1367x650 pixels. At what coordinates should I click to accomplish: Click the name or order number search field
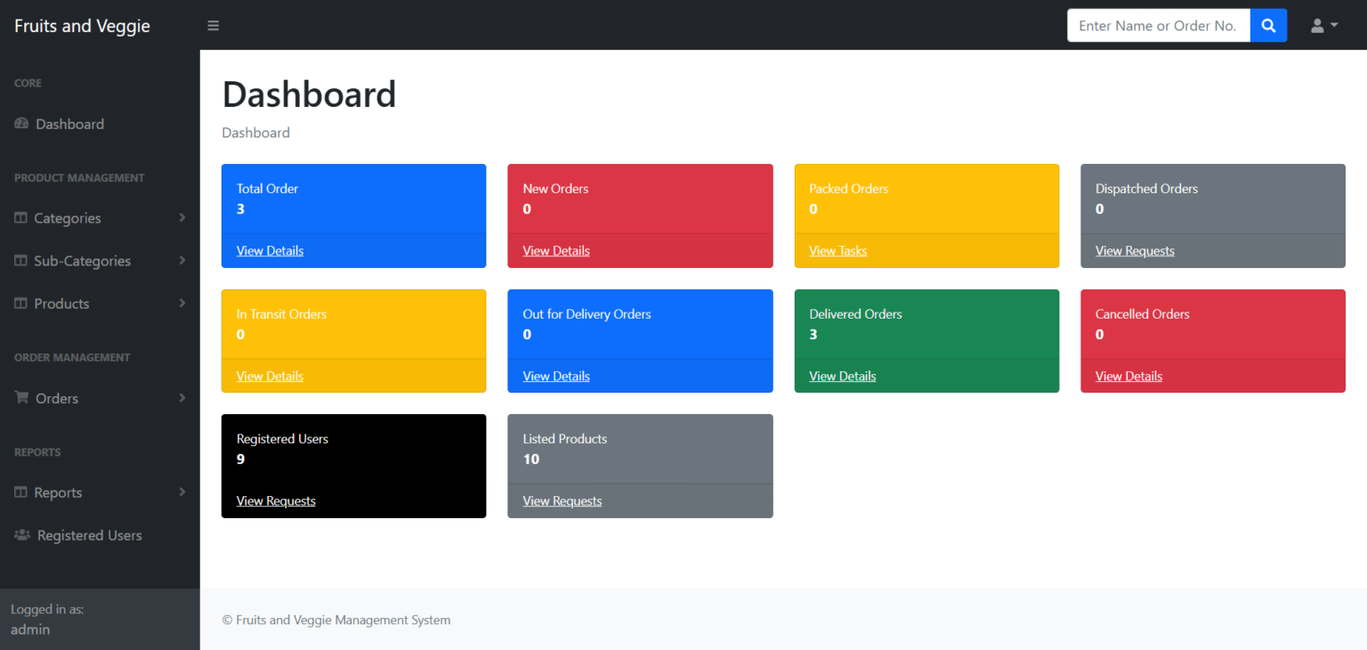tap(1158, 25)
